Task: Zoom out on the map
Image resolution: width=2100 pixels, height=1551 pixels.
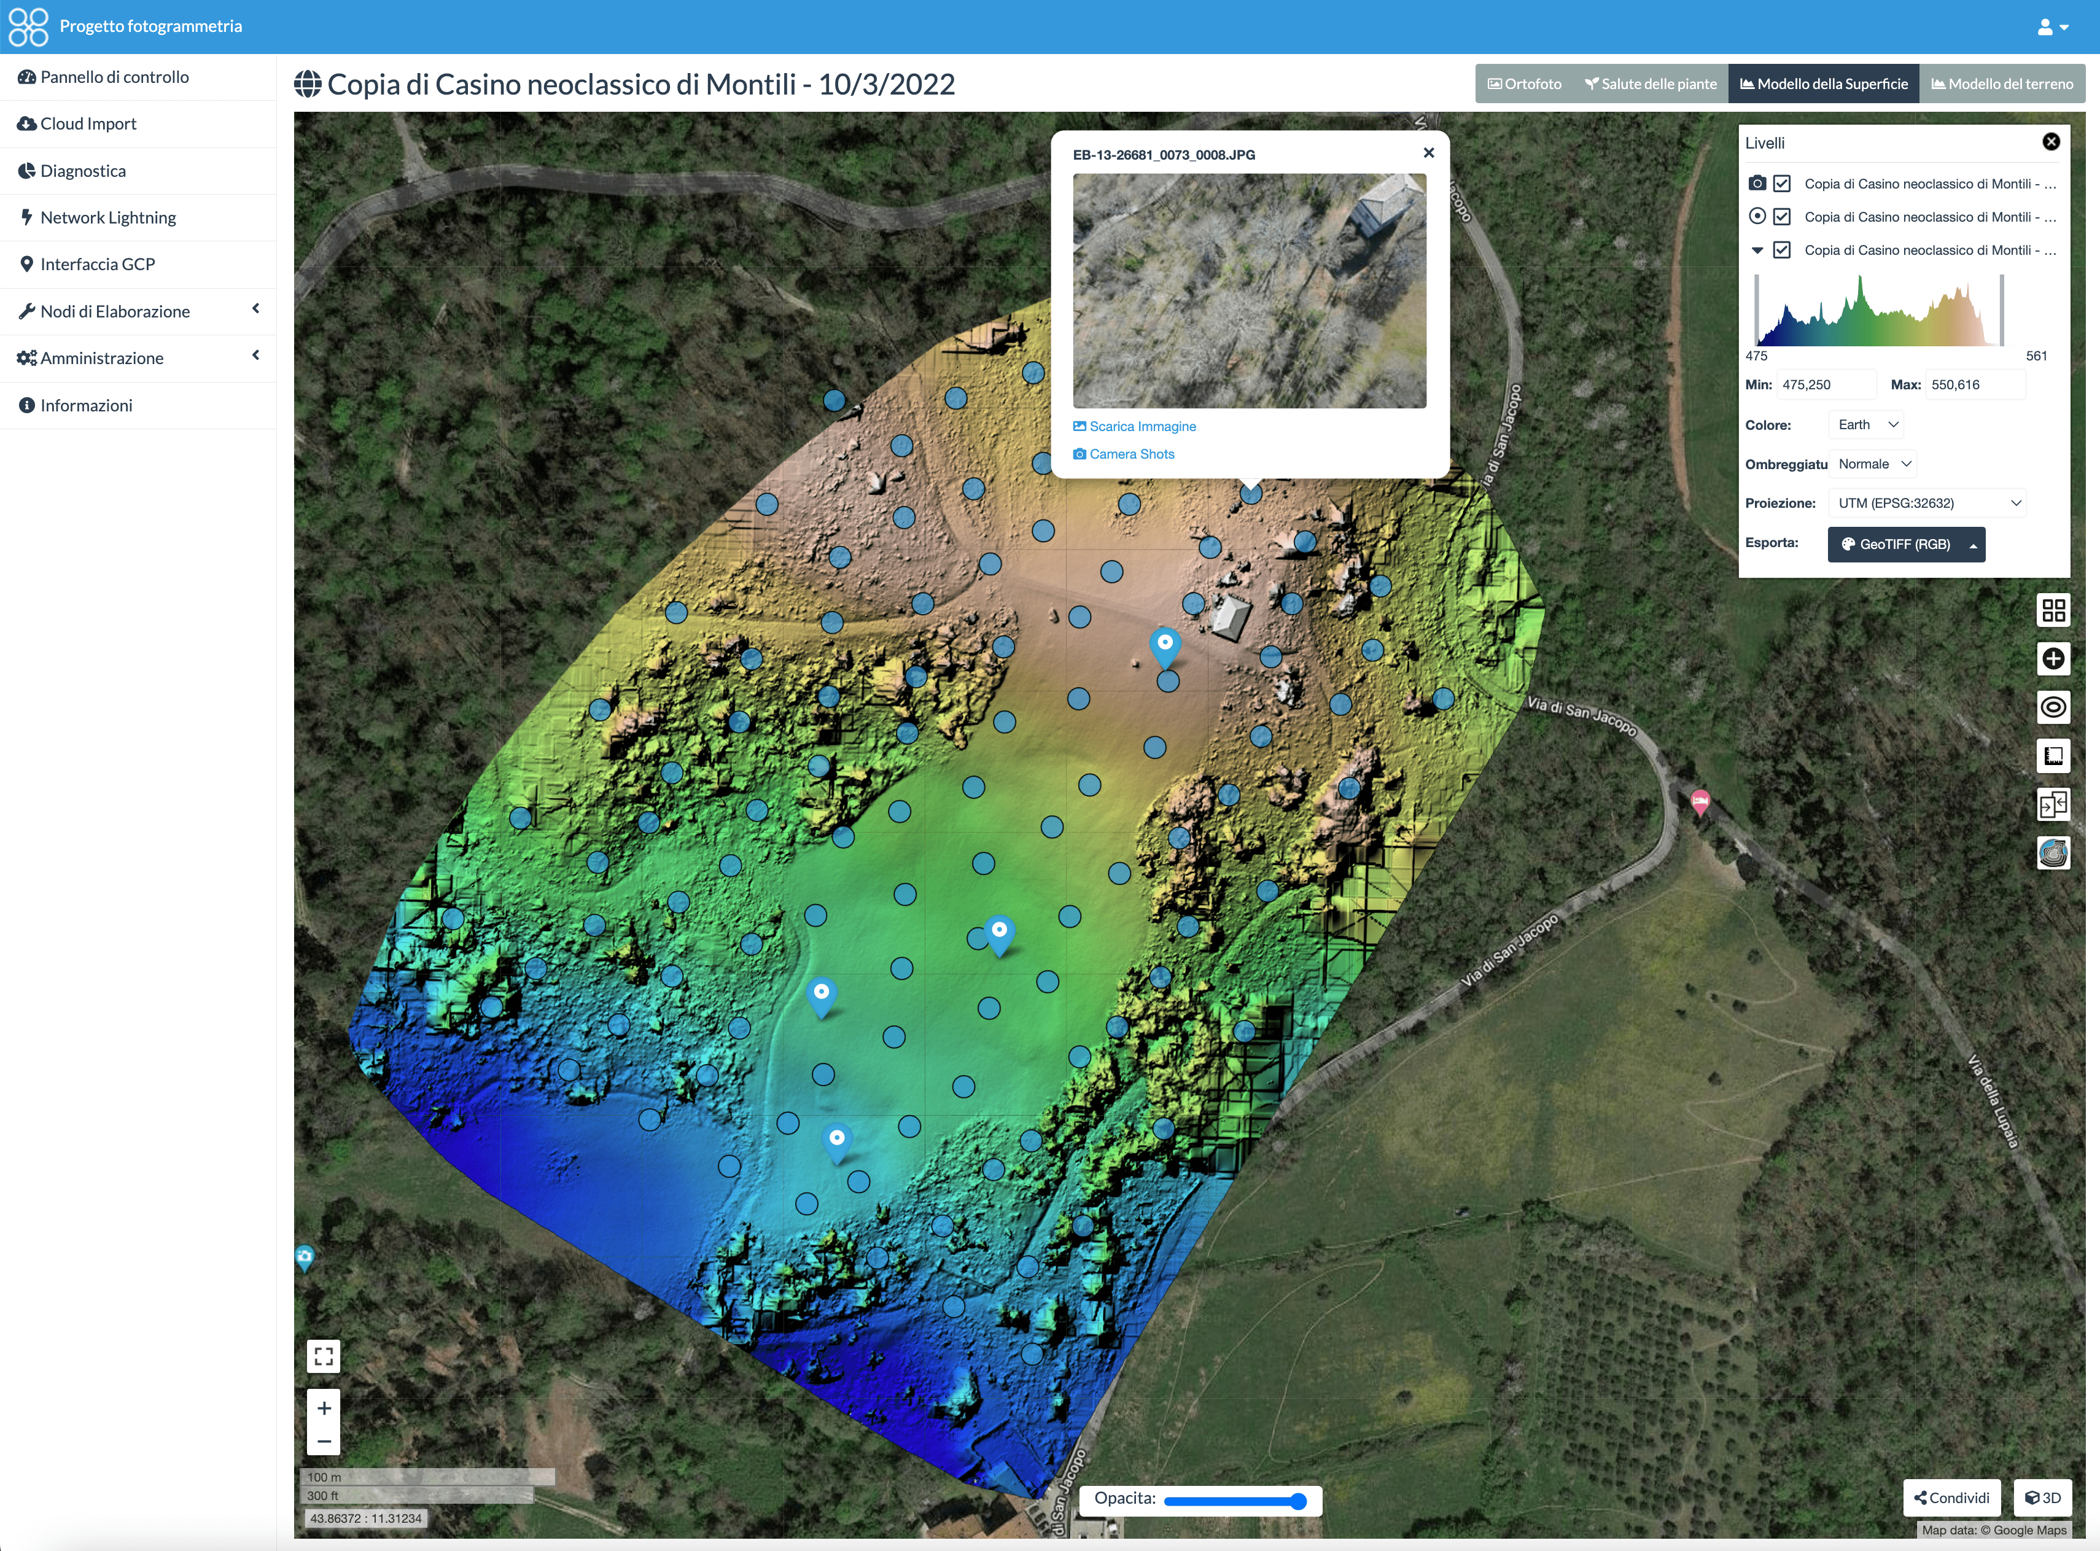Action: (324, 1441)
